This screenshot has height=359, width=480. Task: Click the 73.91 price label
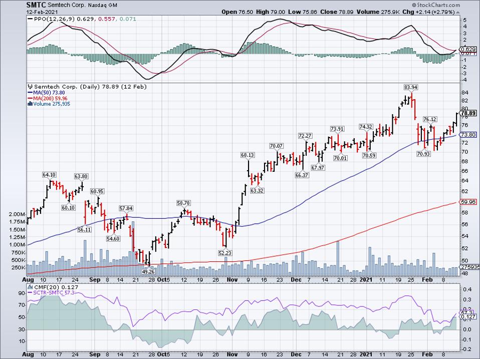(337, 129)
